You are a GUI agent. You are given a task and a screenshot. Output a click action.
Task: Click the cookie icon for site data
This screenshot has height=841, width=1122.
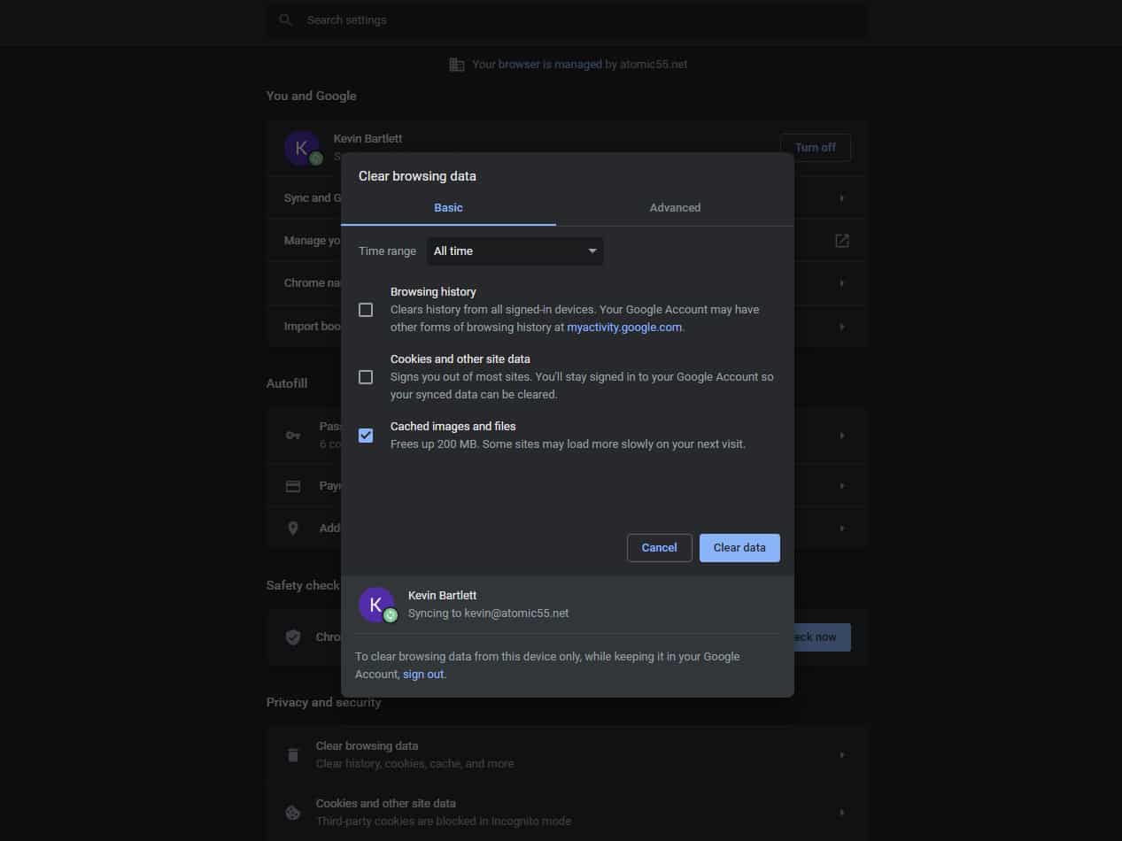[x=293, y=813]
